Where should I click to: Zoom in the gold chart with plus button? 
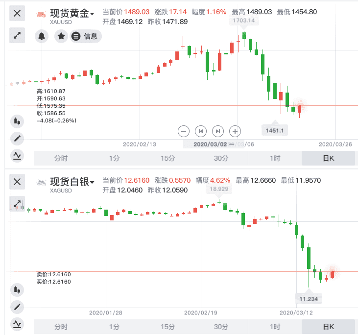(235, 131)
